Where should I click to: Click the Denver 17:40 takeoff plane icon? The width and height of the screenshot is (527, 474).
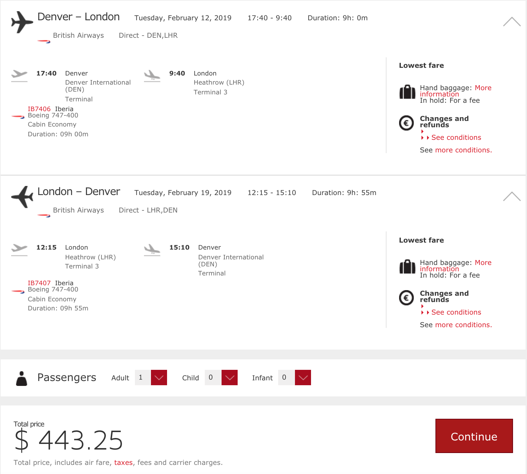click(19, 75)
